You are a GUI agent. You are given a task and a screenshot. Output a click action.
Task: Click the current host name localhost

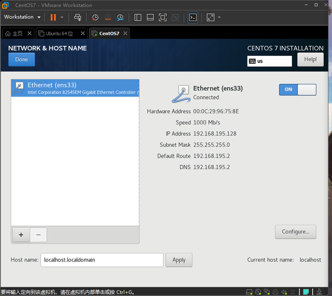coord(310,260)
